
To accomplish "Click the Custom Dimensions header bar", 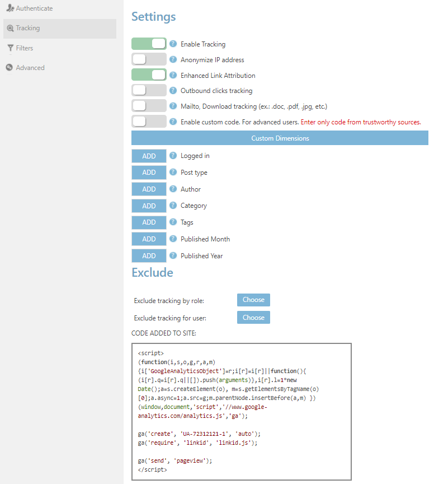I will pos(280,138).
